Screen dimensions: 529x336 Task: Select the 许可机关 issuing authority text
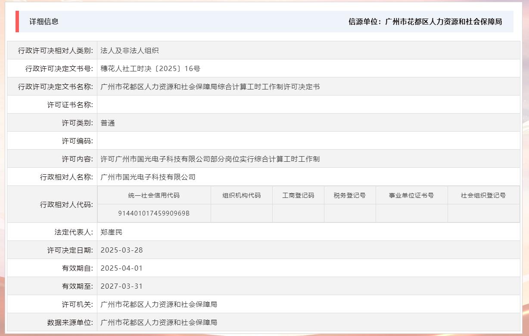[159, 304]
